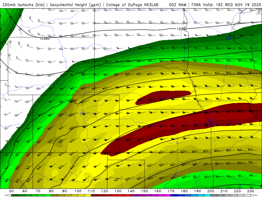262x197 pixels.
Task: Click the 130 value on the color scale
Action: (x=118, y=191)
